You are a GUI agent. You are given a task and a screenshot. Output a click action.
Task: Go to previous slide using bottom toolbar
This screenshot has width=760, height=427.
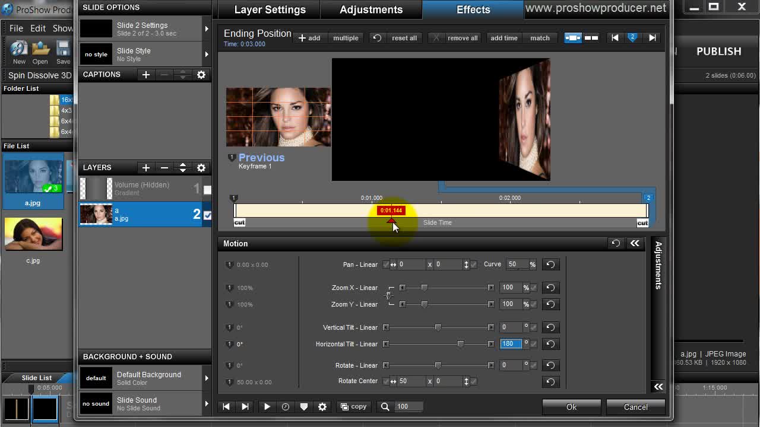(x=226, y=407)
